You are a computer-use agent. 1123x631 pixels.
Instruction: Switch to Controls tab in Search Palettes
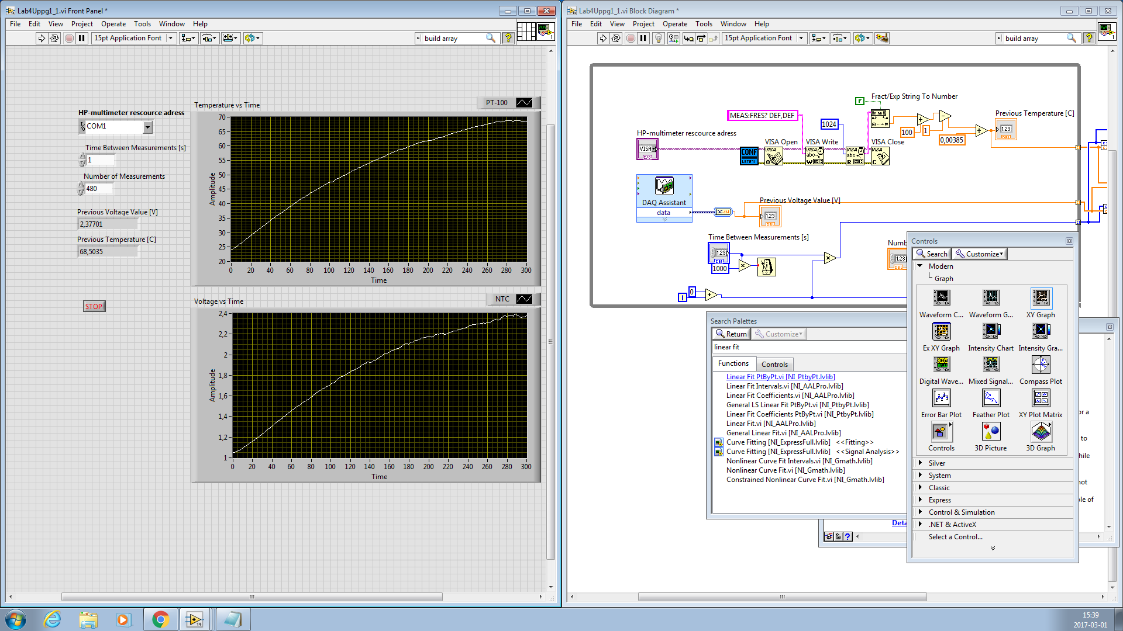click(x=774, y=364)
